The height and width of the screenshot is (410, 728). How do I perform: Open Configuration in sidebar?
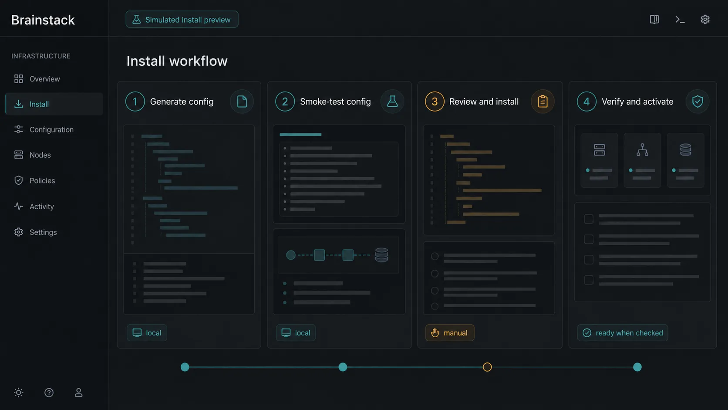54,129
